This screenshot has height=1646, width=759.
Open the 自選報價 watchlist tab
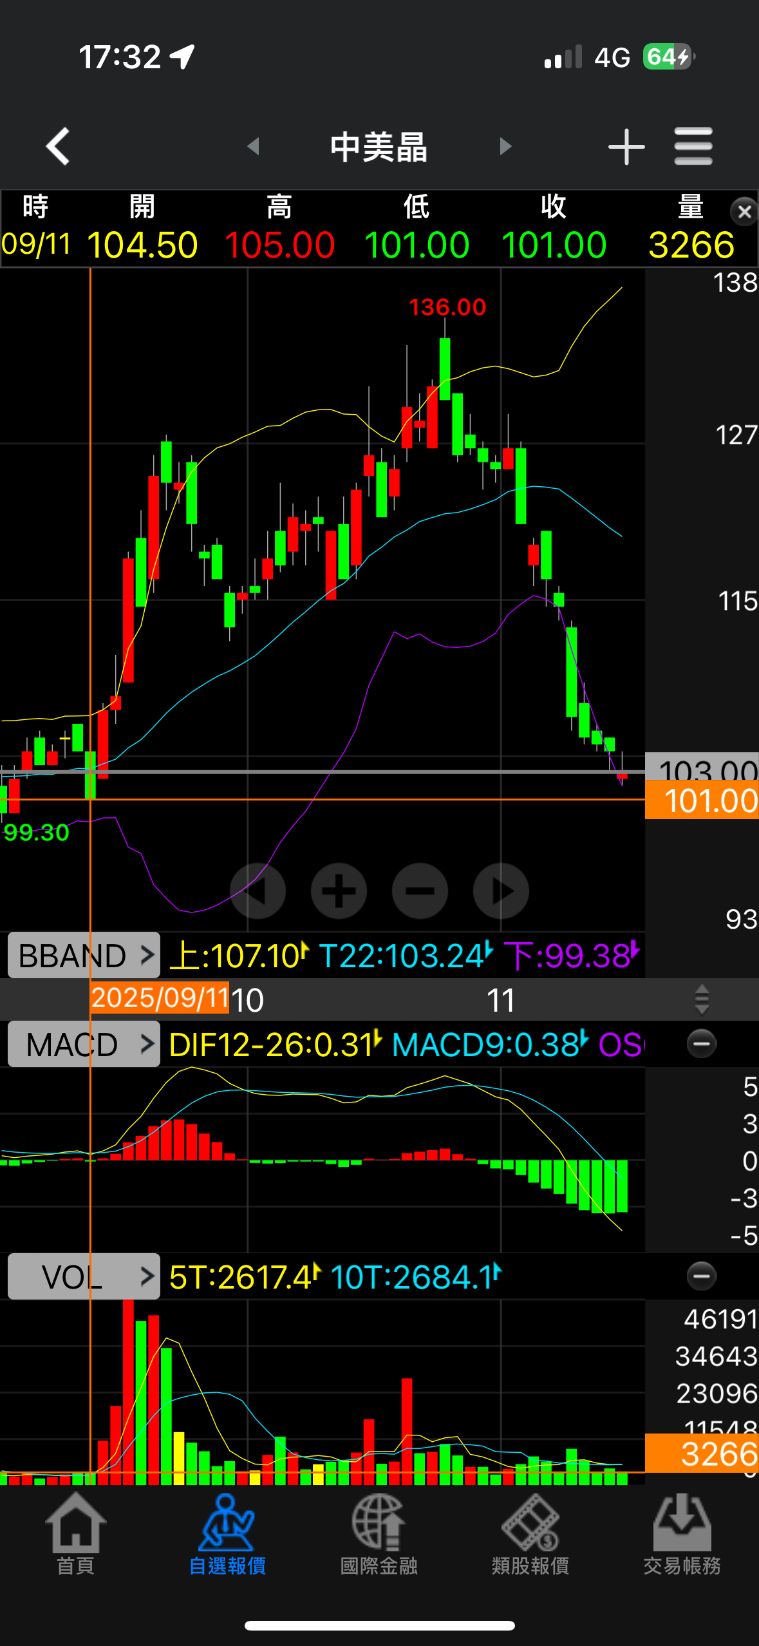pyautogui.click(x=227, y=1535)
